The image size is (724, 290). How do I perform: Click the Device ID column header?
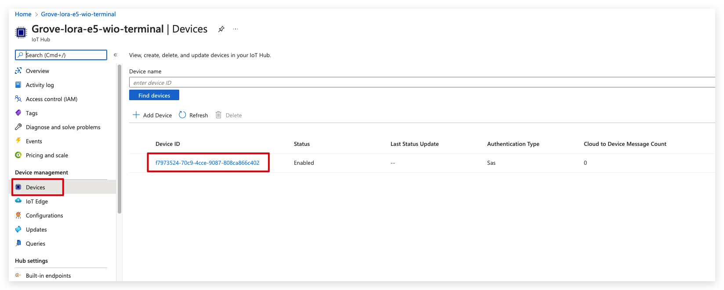coord(168,144)
